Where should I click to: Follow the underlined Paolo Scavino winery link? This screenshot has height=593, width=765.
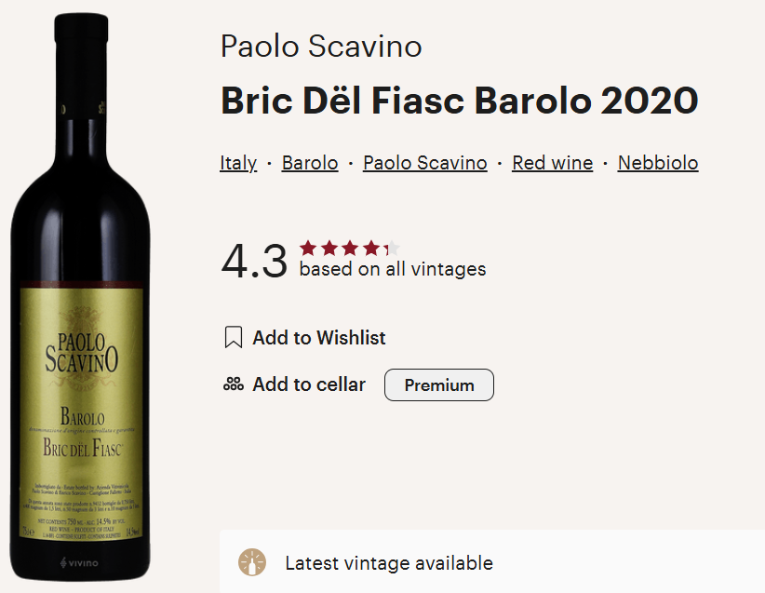(425, 163)
